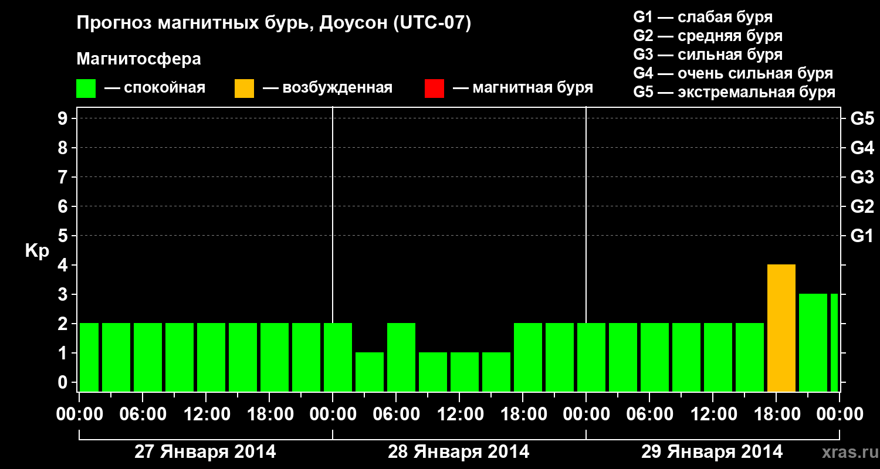Click the standalone 'G1' label on the right axis
The height and width of the screenshot is (469, 880).
tap(862, 236)
